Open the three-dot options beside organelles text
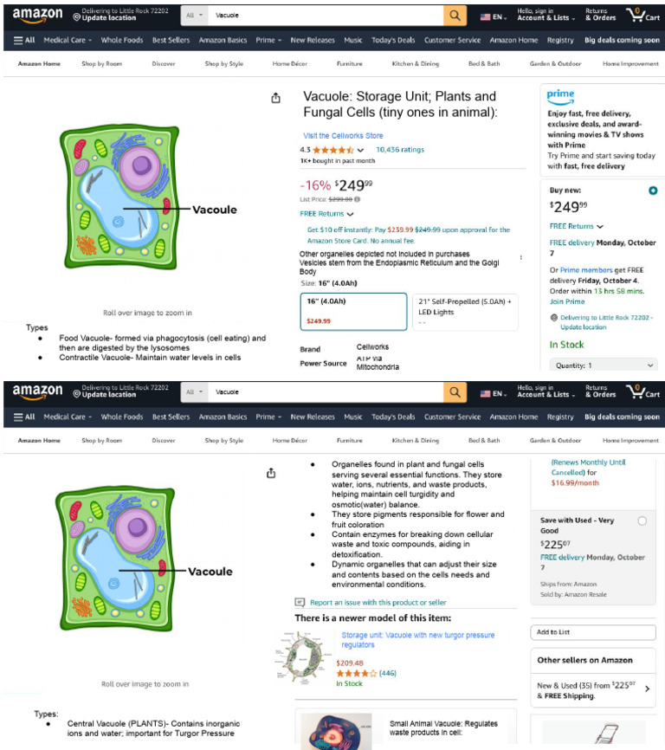 (520, 257)
